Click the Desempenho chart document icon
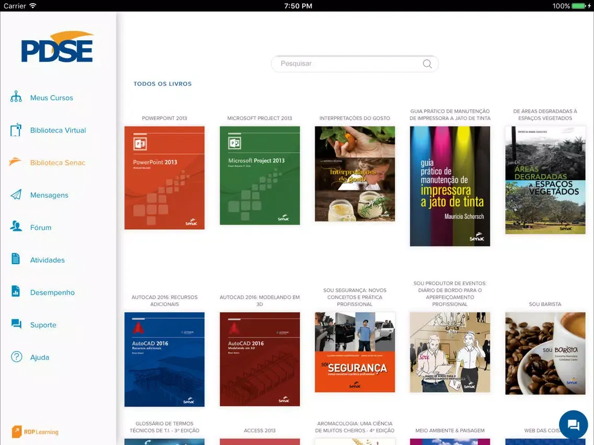 [16, 291]
